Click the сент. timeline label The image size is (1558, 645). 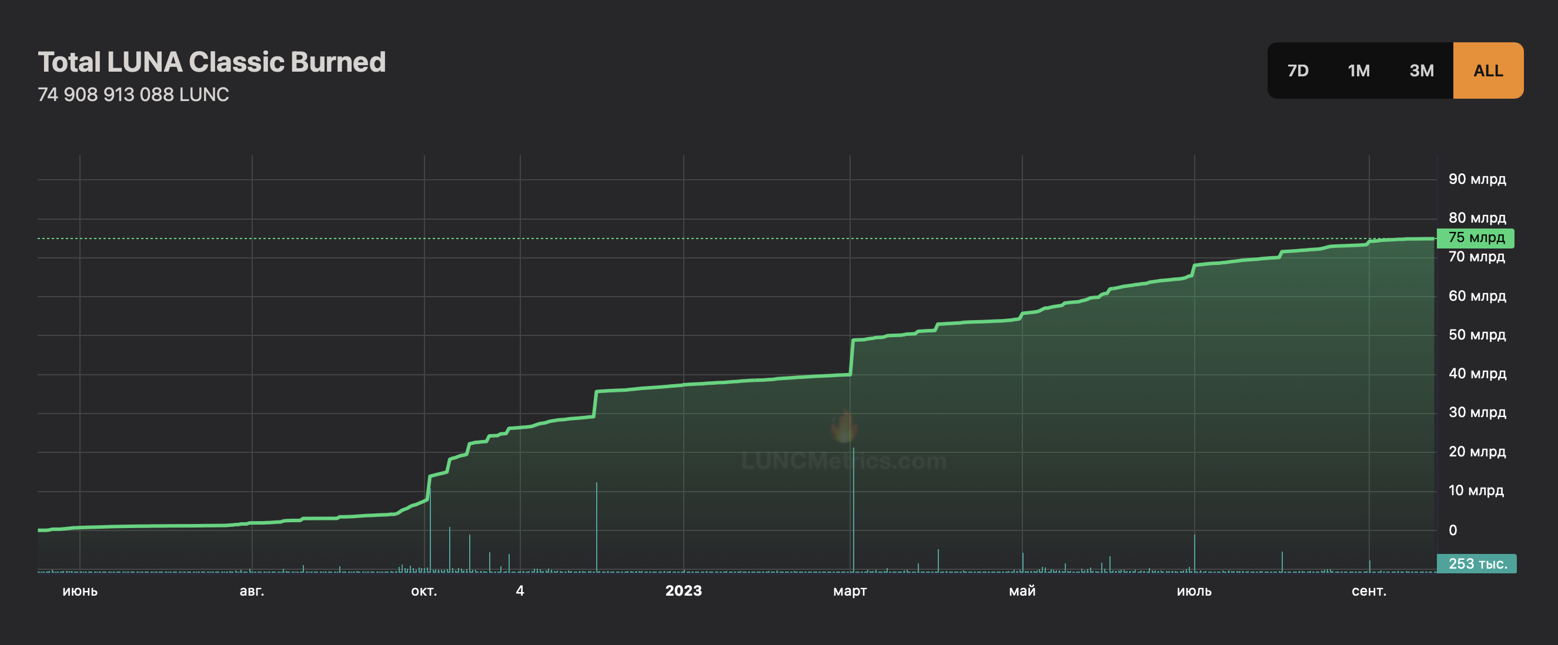[1369, 590]
